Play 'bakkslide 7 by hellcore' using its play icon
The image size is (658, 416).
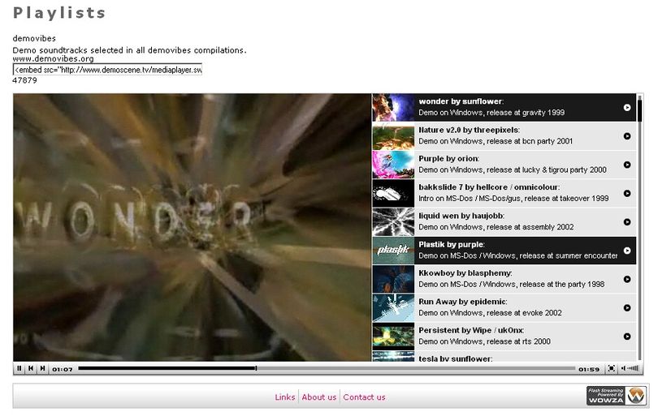pos(627,193)
